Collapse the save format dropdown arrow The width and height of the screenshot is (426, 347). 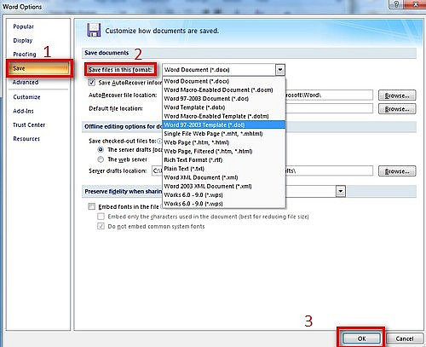point(279,70)
